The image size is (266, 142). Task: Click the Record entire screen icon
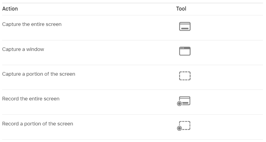[x=184, y=101]
